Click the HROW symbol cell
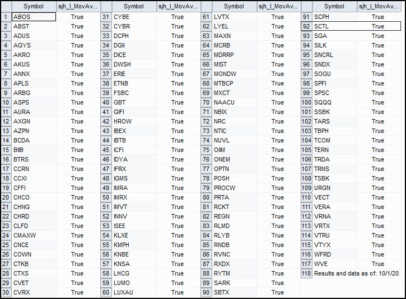 point(134,121)
